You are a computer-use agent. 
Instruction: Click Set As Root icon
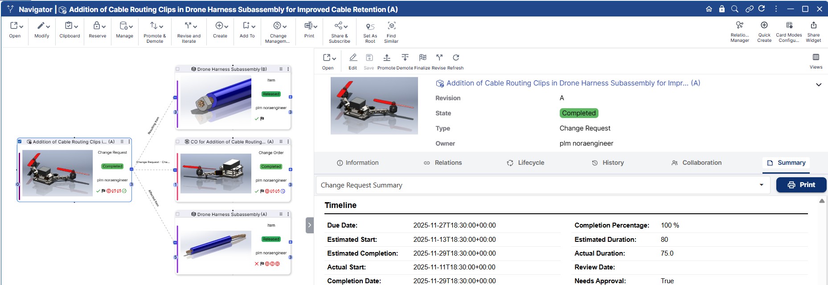(370, 27)
